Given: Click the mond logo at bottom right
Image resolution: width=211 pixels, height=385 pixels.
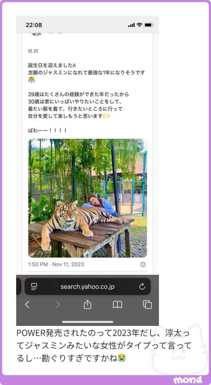Looking at the screenshot, I should pyautogui.click(x=188, y=380).
